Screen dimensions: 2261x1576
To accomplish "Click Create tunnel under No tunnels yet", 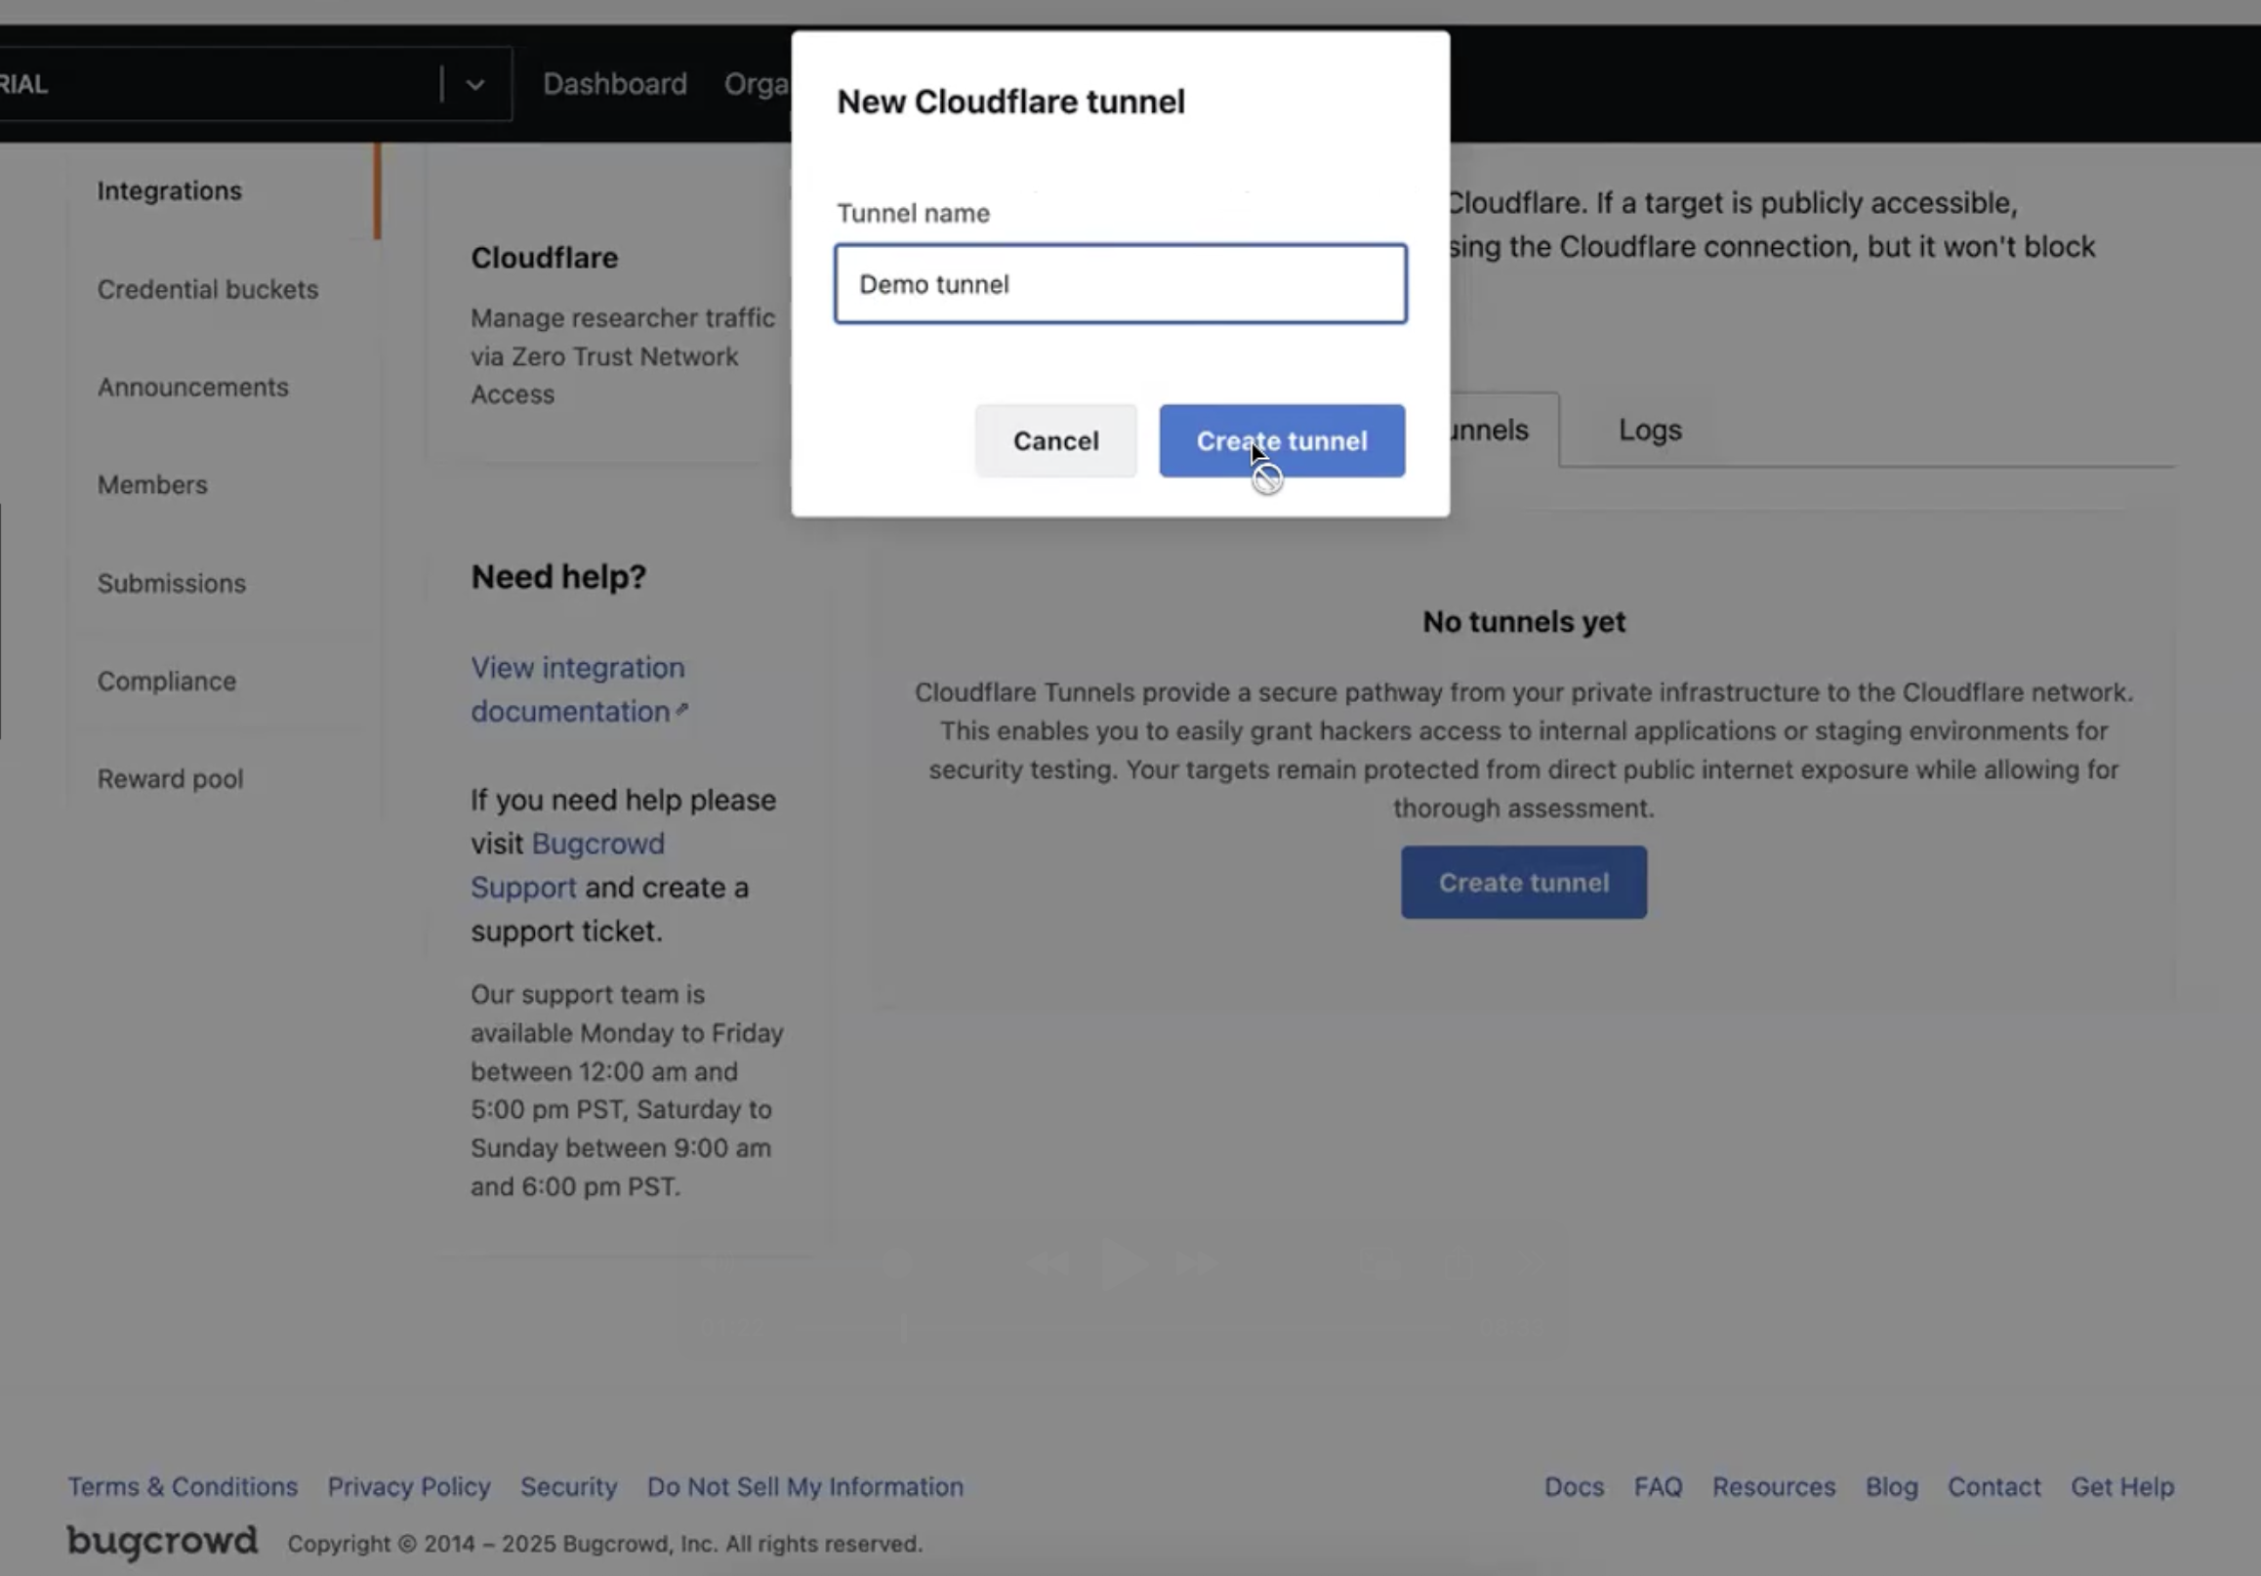I will click(x=1523, y=883).
